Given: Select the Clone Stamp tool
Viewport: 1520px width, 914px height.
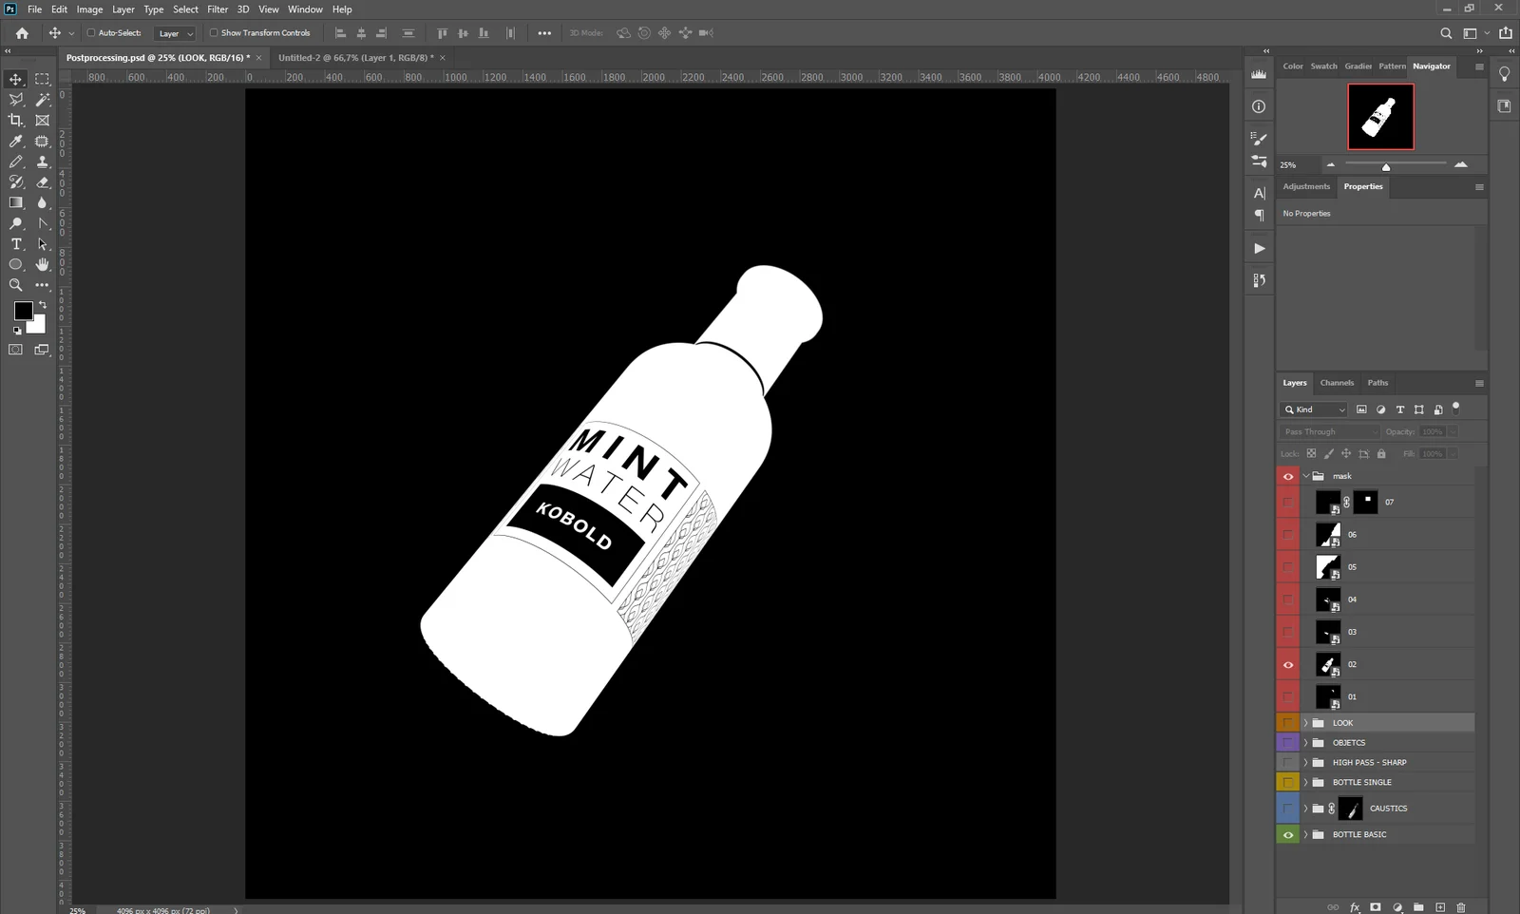Looking at the screenshot, I should point(42,162).
